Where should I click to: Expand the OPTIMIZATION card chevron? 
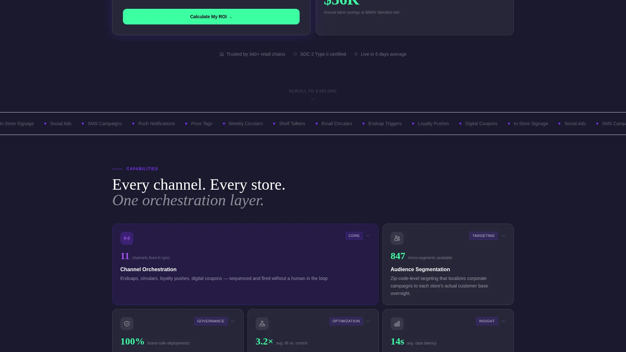pos(368,321)
